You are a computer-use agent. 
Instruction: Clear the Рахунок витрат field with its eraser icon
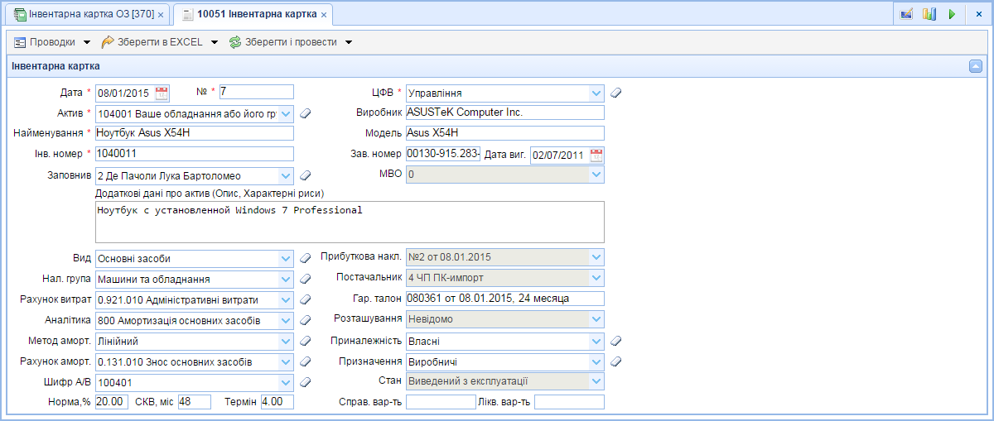(305, 299)
